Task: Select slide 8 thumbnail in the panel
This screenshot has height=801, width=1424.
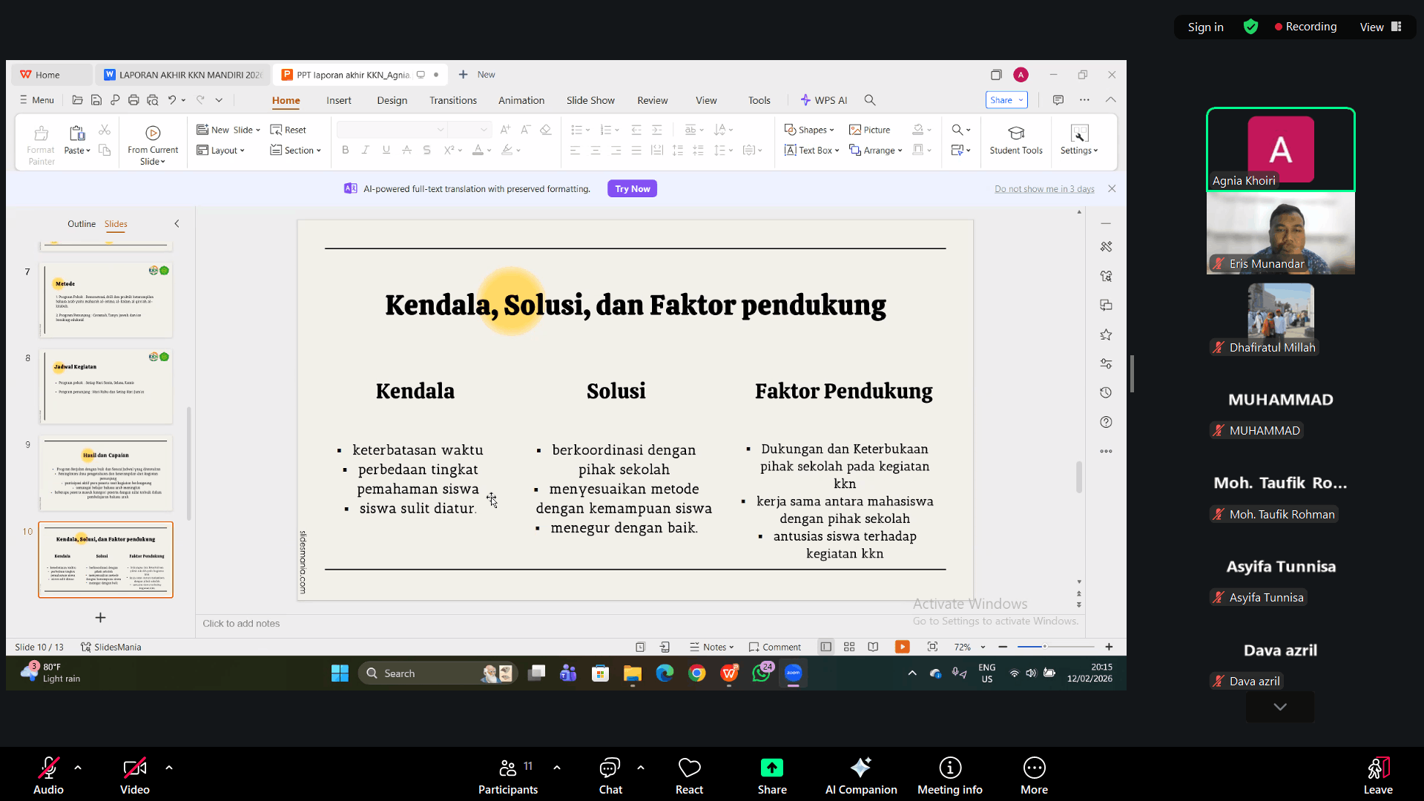Action: (x=105, y=386)
